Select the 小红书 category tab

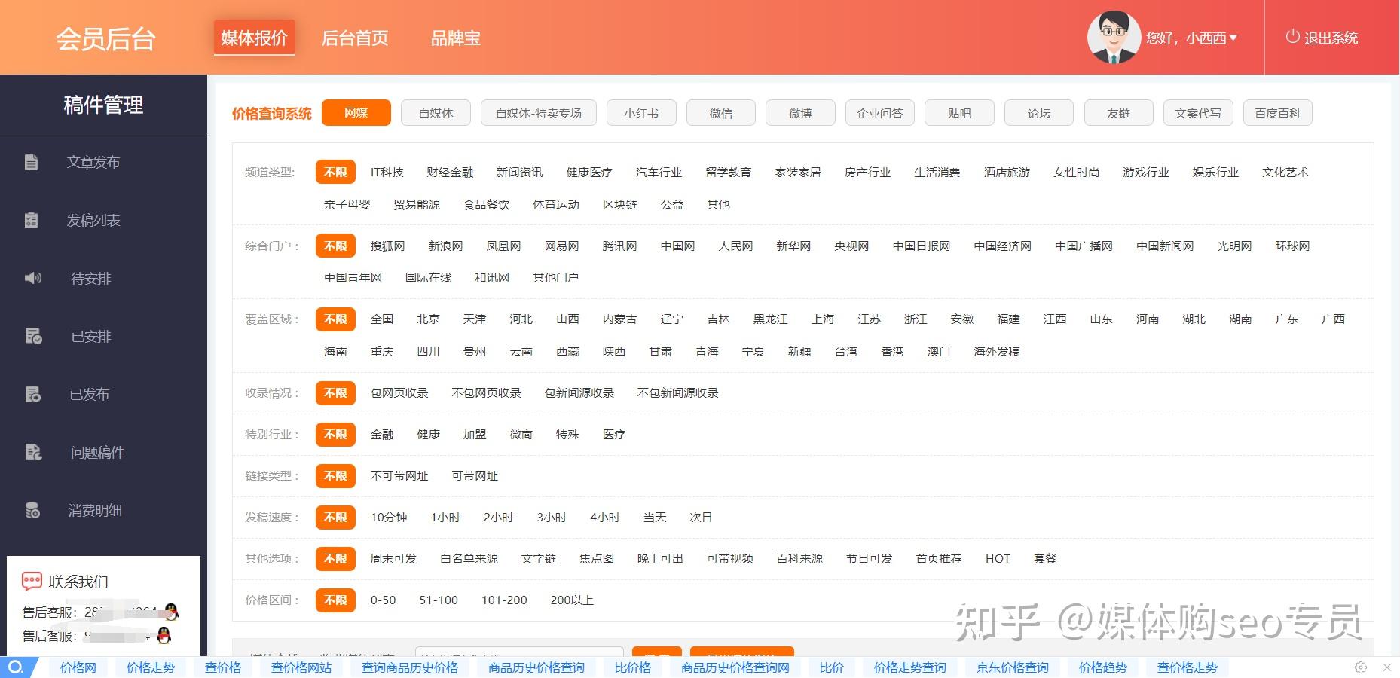pyautogui.click(x=641, y=113)
